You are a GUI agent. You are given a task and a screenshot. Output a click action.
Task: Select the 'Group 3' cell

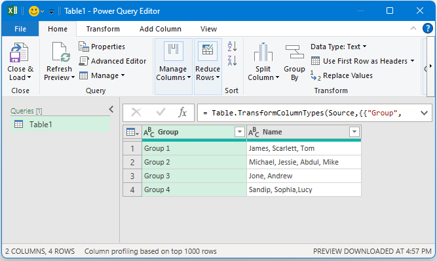coord(194,176)
